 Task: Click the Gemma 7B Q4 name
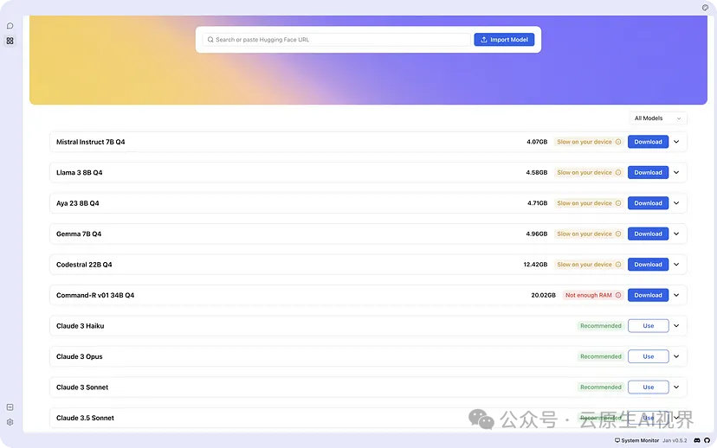click(79, 234)
